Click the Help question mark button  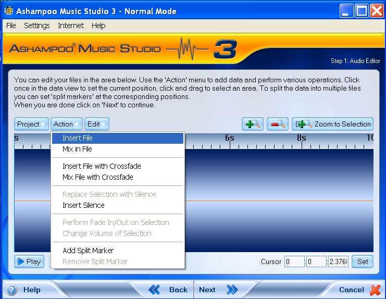(x=23, y=290)
